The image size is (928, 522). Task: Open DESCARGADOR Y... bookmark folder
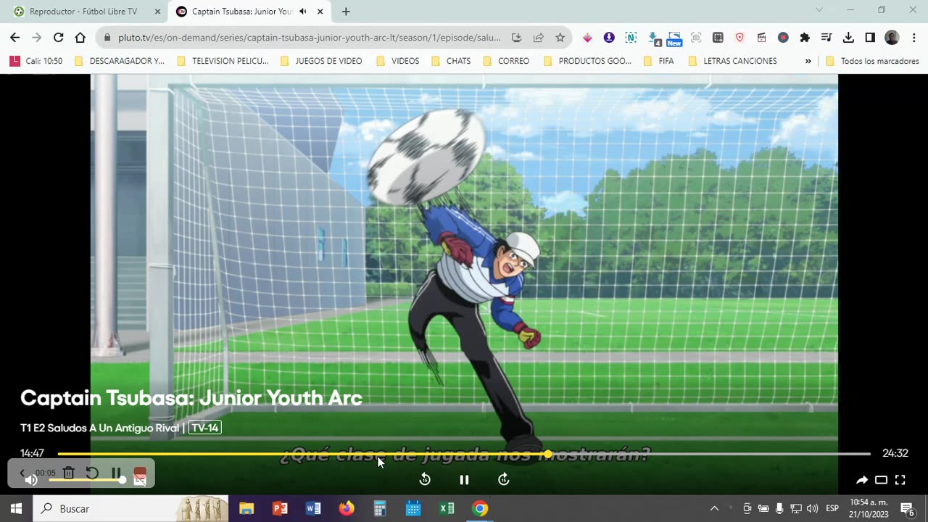tap(120, 61)
